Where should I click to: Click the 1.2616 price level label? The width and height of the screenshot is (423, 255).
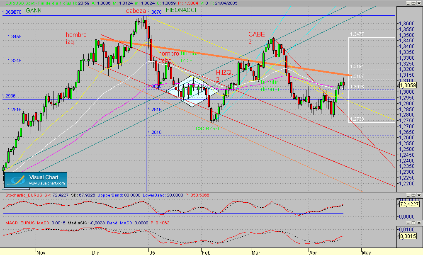(155, 133)
